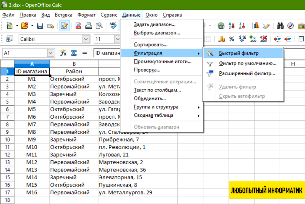Open the file via Open folder icon
Screen dimensions: 305x204
tap(25, 26)
